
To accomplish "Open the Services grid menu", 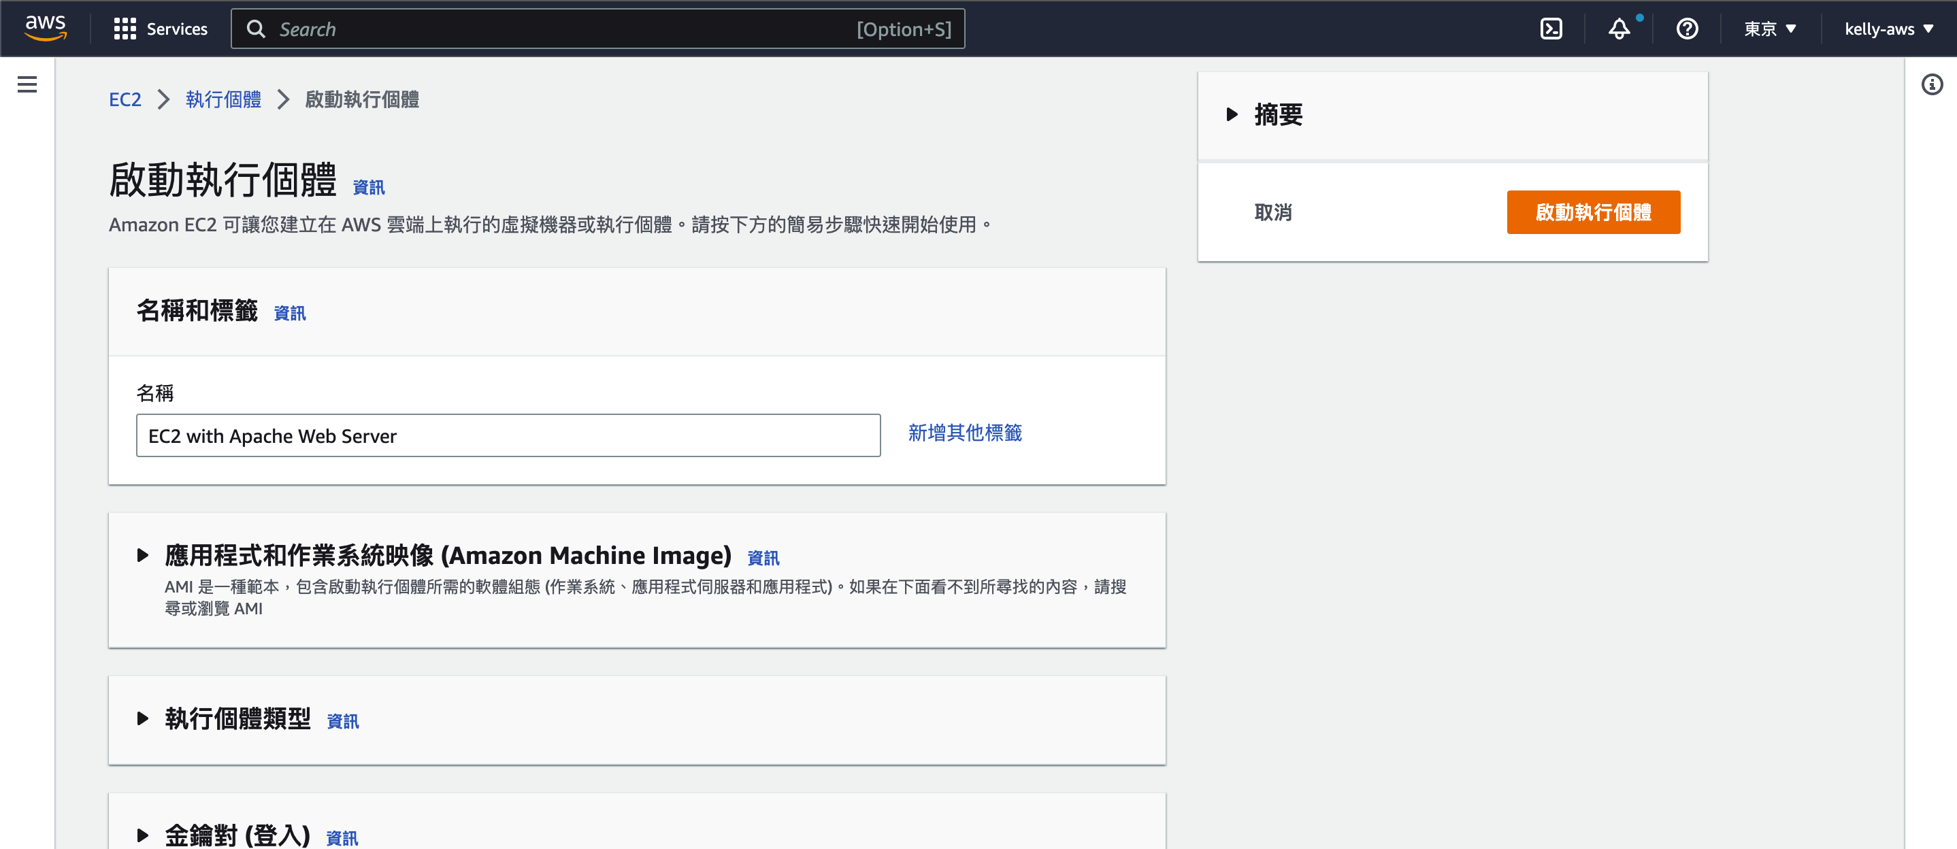I will pos(125,29).
